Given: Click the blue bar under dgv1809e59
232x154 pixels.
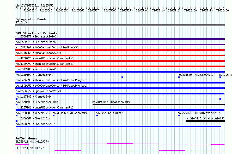Looking at the screenshot, I should click(120, 88).
